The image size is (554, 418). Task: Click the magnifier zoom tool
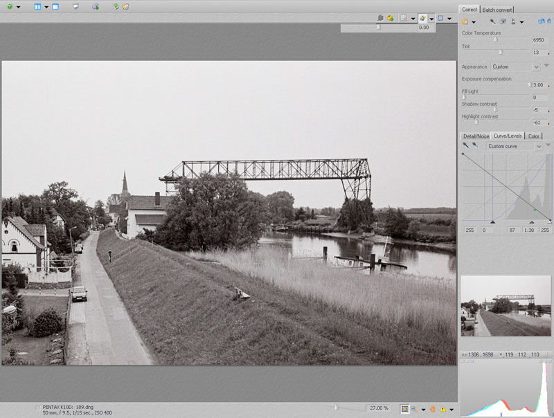coord(414,408)
